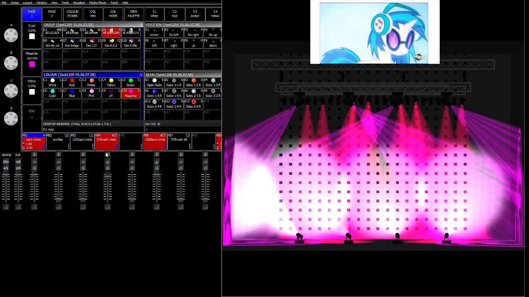Click the COL MIX soft button
The height and width of the screenshot is (297, 529).
(x=93, y=14)
